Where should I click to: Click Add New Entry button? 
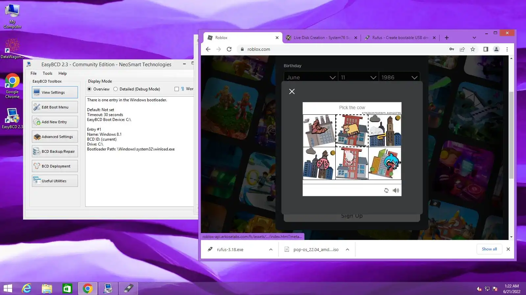(x=55, y=122)
